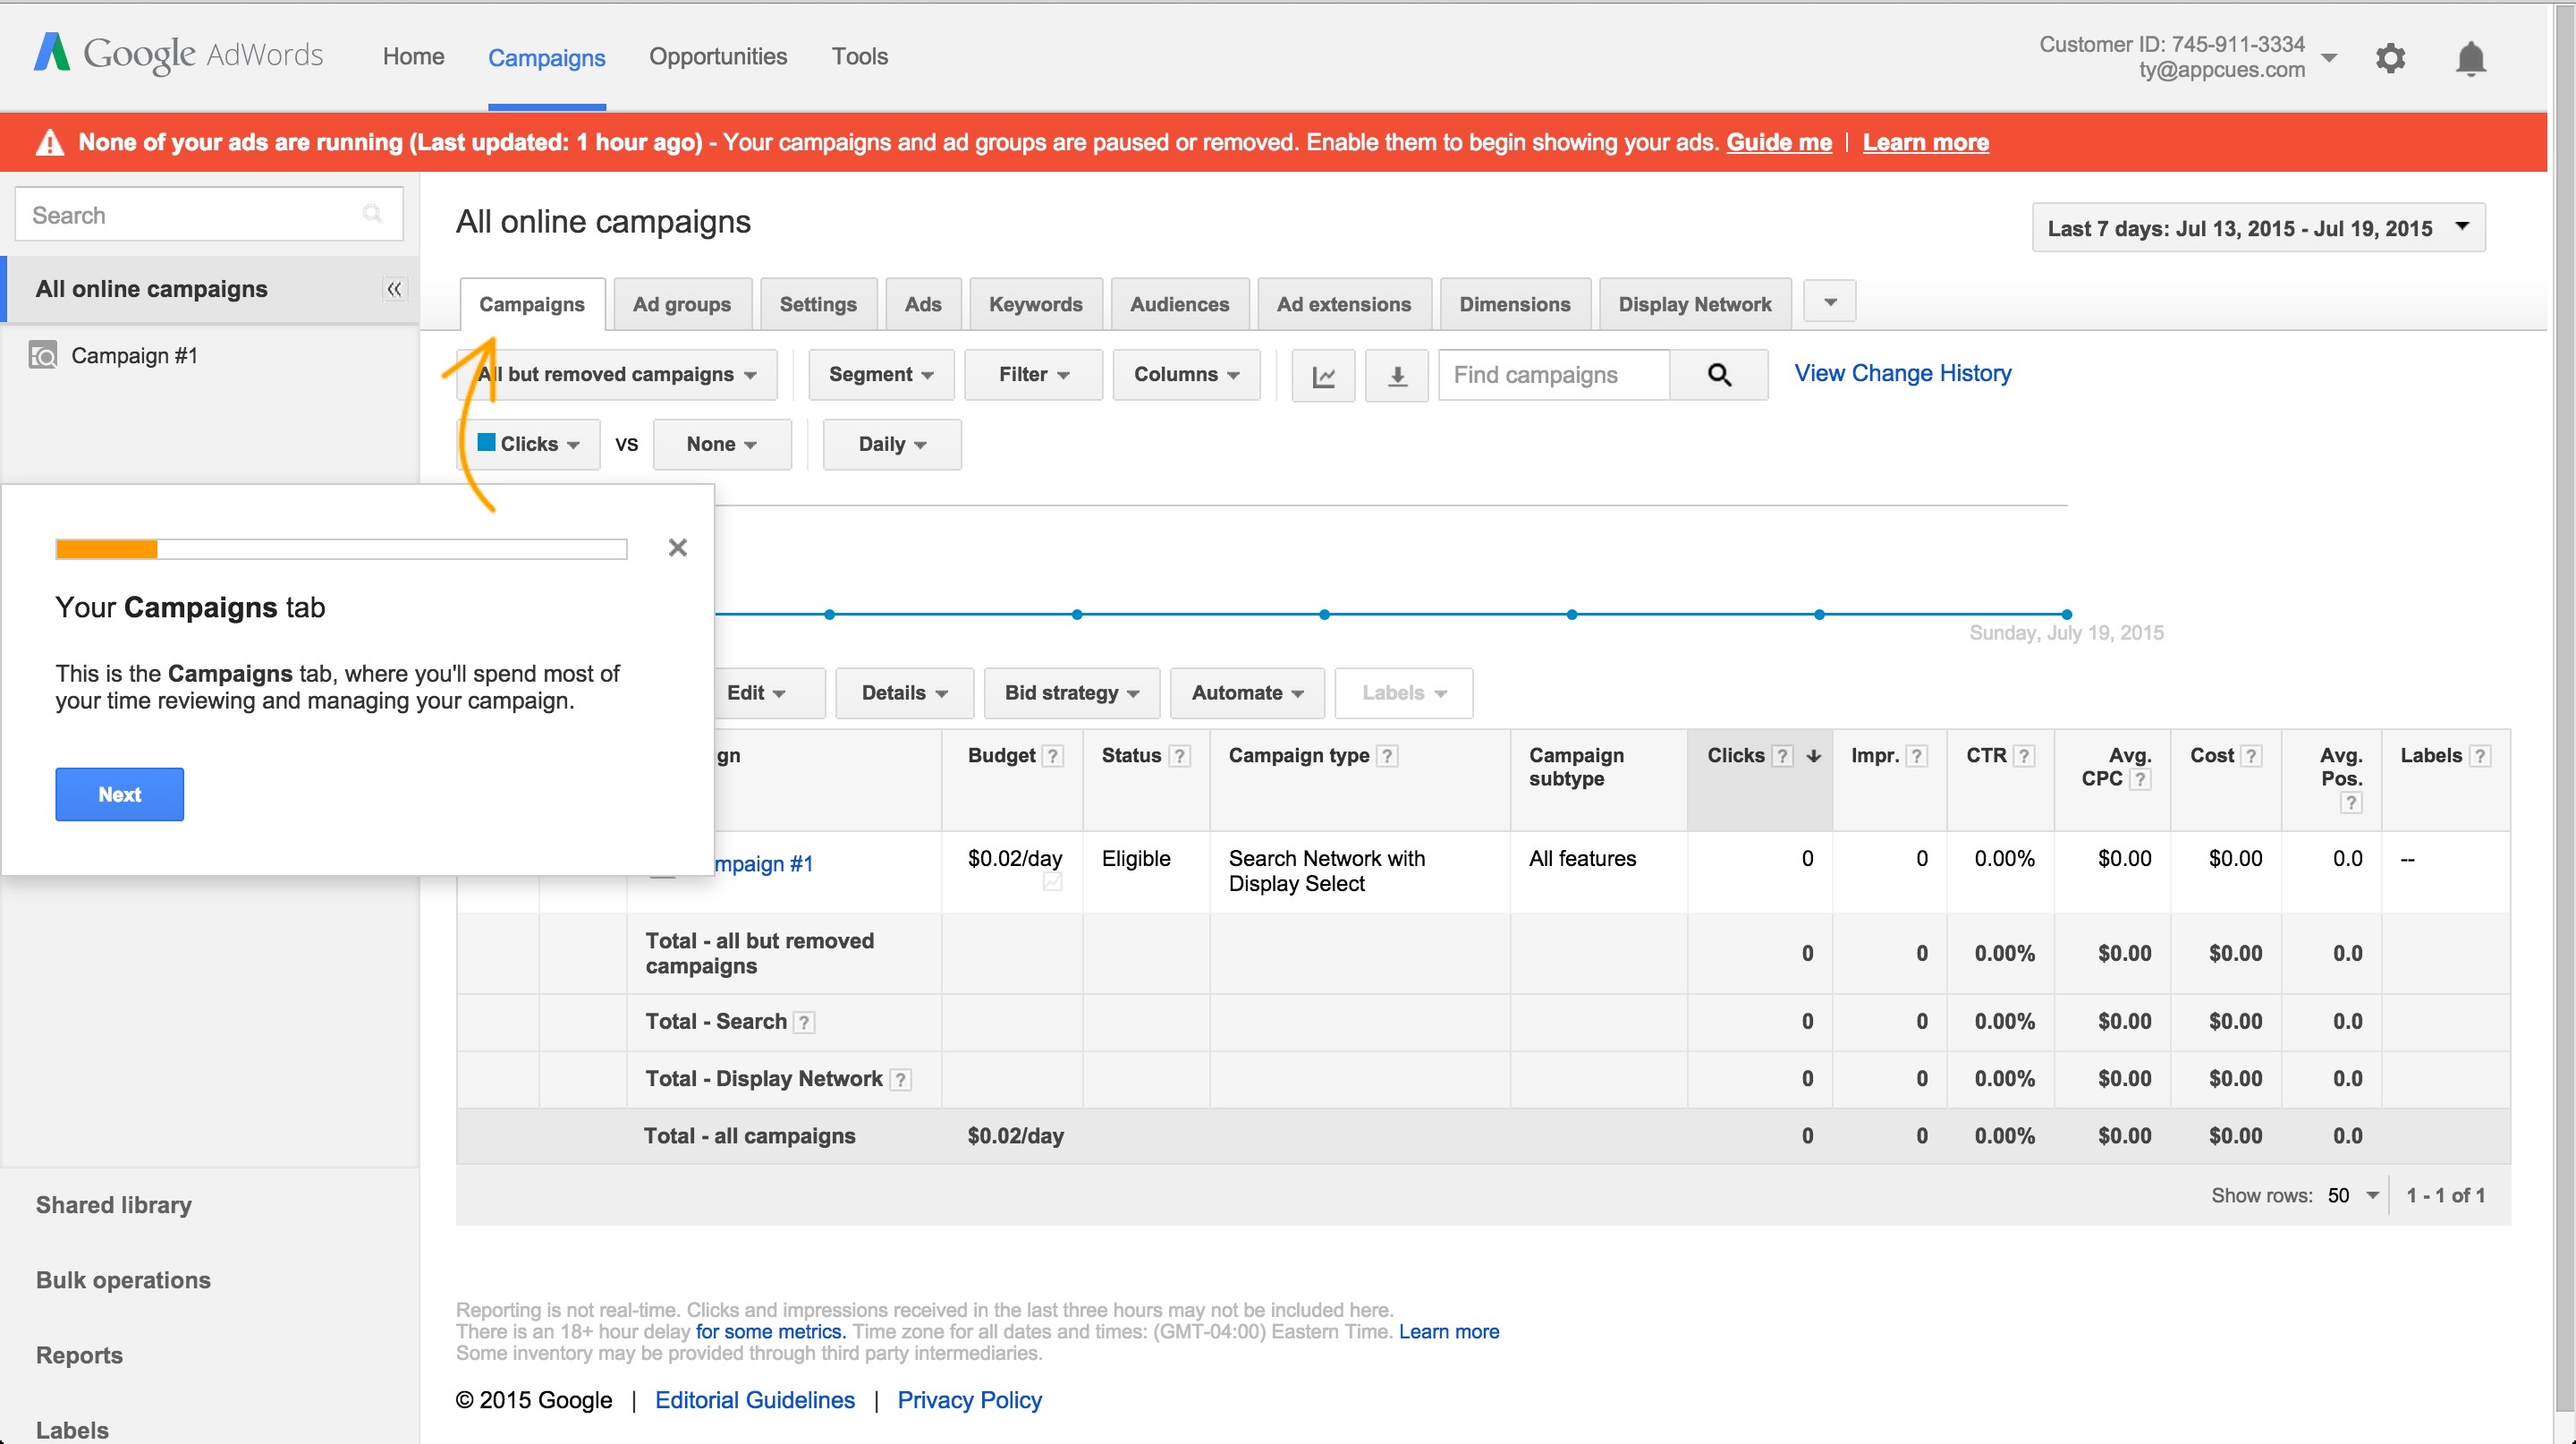Click the Find campaigns input field
This screenshot has height=1444, width=2576.
1554,375
